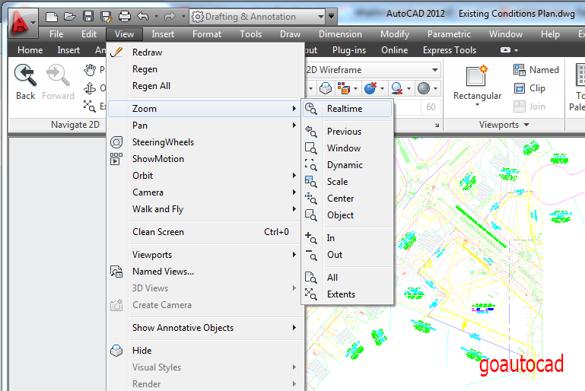Click the Clip viewport button

click(529, 88)
